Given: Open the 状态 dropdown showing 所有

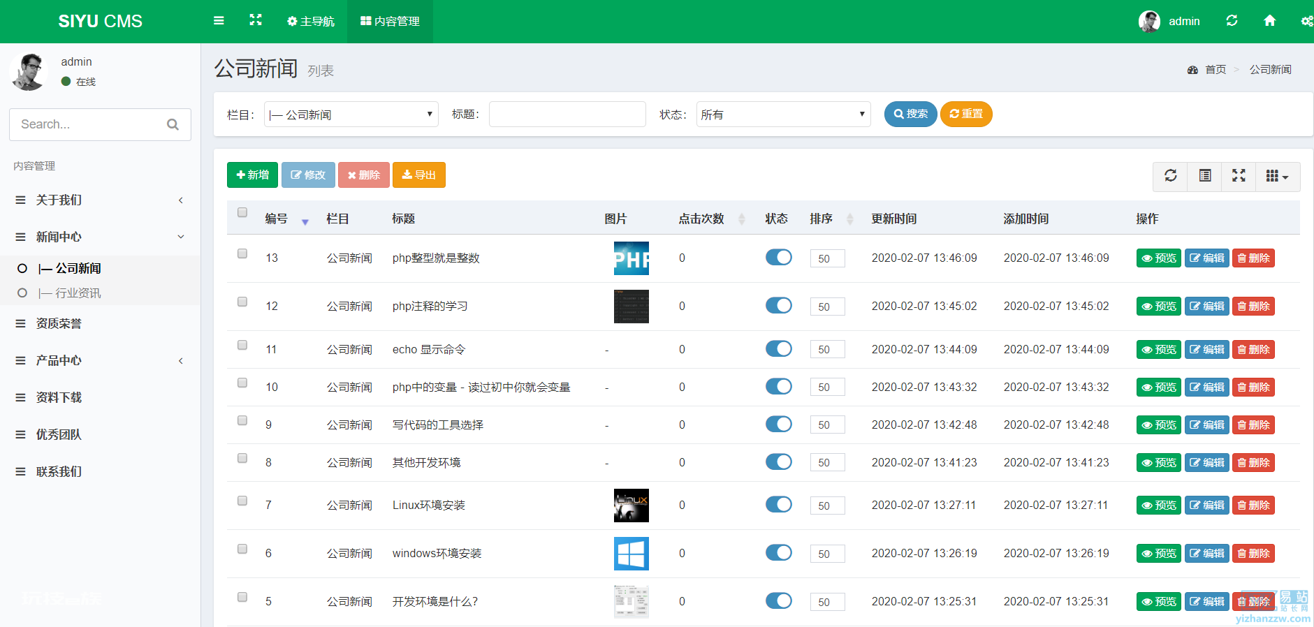Looking at the screenshot, I should 783,115.
